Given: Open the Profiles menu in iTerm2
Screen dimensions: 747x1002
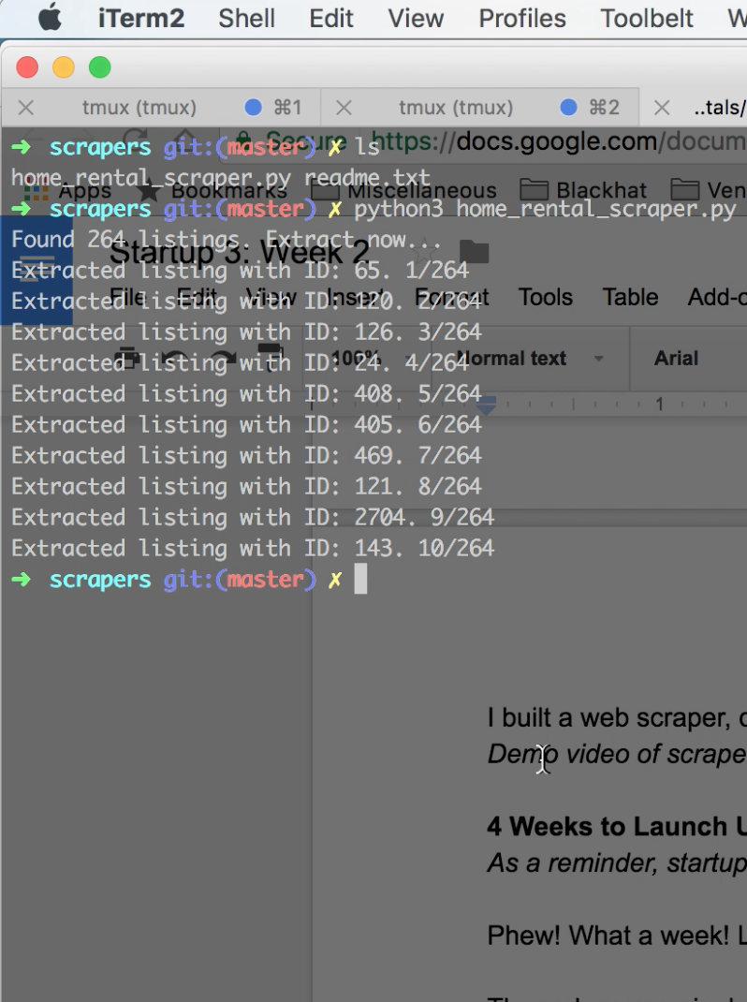Looking at the screenshot, I should pos(521,19).
